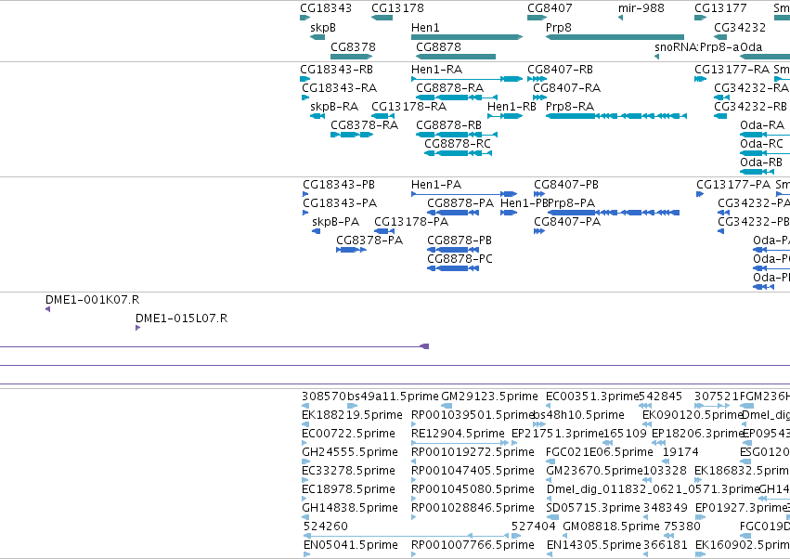Click the CG8378 gene feature
790x559 pixels.
[x=351, y=57]
